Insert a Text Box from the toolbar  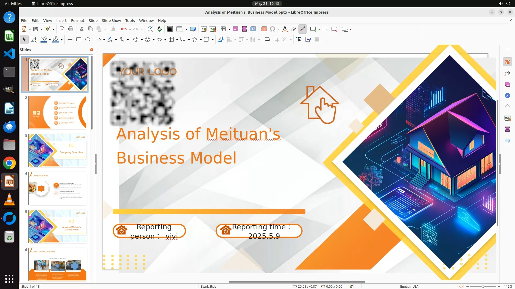click(264, 29)
